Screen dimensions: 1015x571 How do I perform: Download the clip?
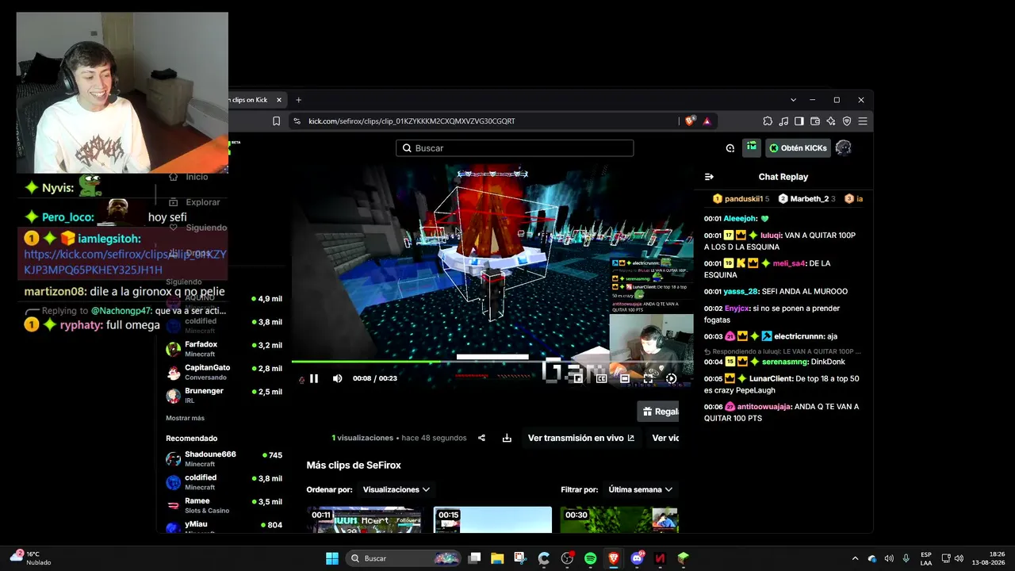click(507, 438)
